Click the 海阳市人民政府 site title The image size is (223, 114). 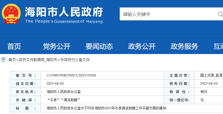pos(64,12)
